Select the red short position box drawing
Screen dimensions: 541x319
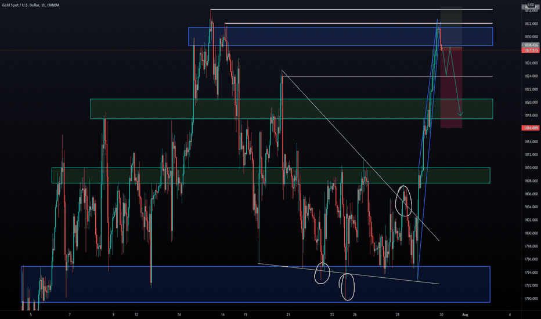[x=451, y=88]
